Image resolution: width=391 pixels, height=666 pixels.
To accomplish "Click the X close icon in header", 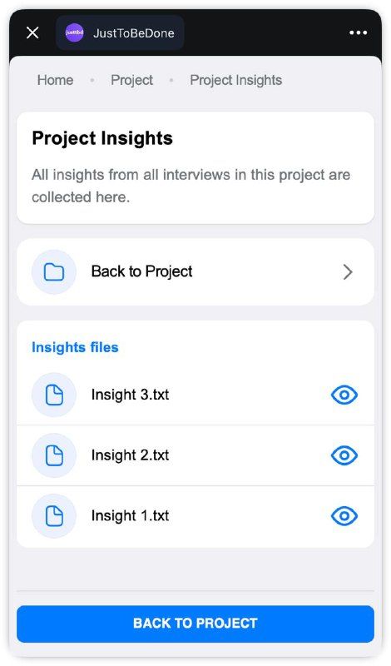I will [x=32, y=32].
